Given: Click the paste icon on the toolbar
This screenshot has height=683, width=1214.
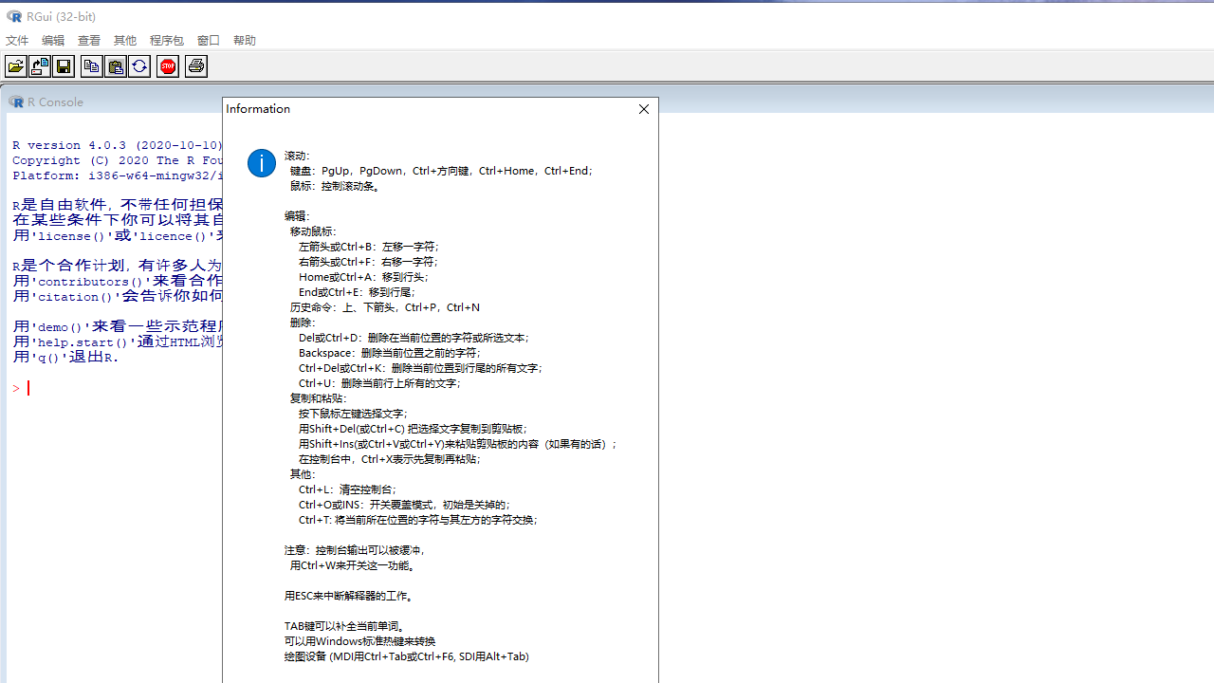Looking at the screenshot, I should pos(115,65).
